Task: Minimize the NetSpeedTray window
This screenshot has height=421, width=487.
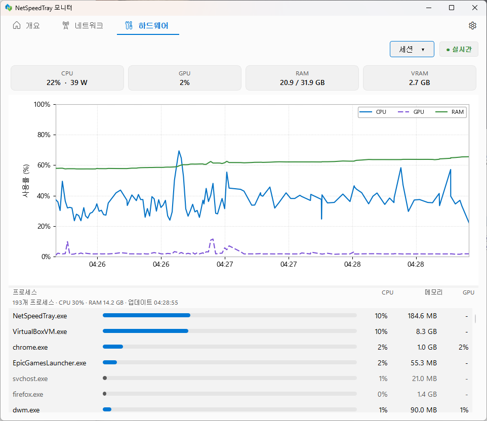Action: pyautogui.click(x=429, y=8)
